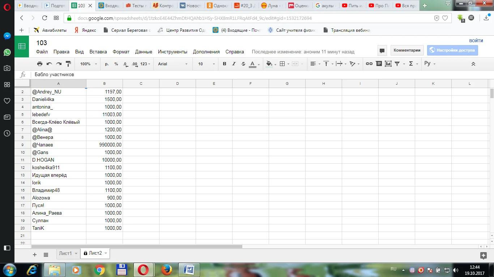
Task: Open the font size 10 dropdown
Action: coord(206,64)
